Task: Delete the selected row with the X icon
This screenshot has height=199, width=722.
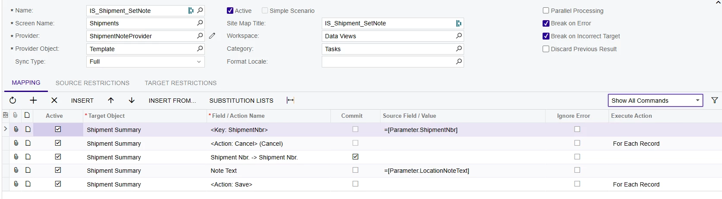Action: tap(54, 101)
